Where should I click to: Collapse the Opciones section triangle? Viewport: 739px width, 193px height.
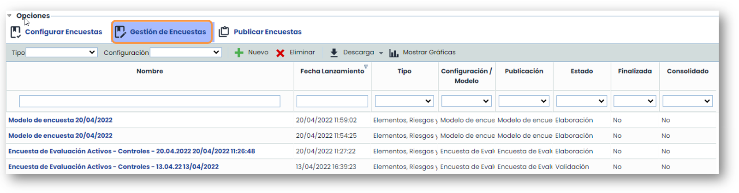click(x=9, y=16)
